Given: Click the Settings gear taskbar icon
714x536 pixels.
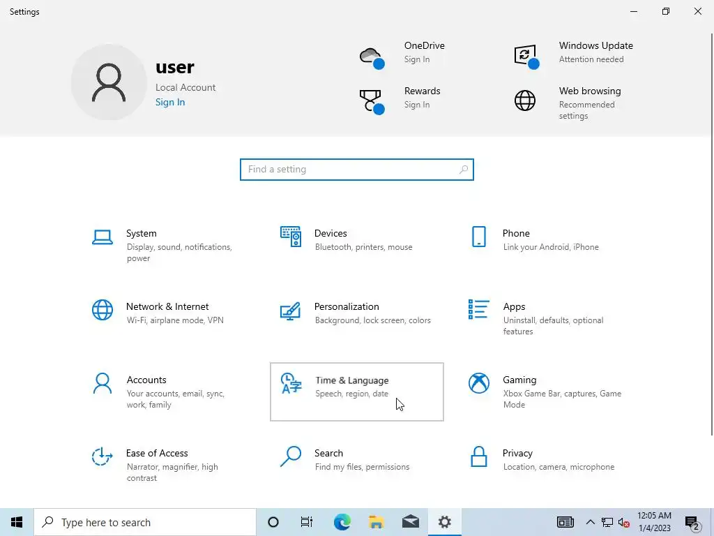Looking at the screenshot, I should pos(444,522).
